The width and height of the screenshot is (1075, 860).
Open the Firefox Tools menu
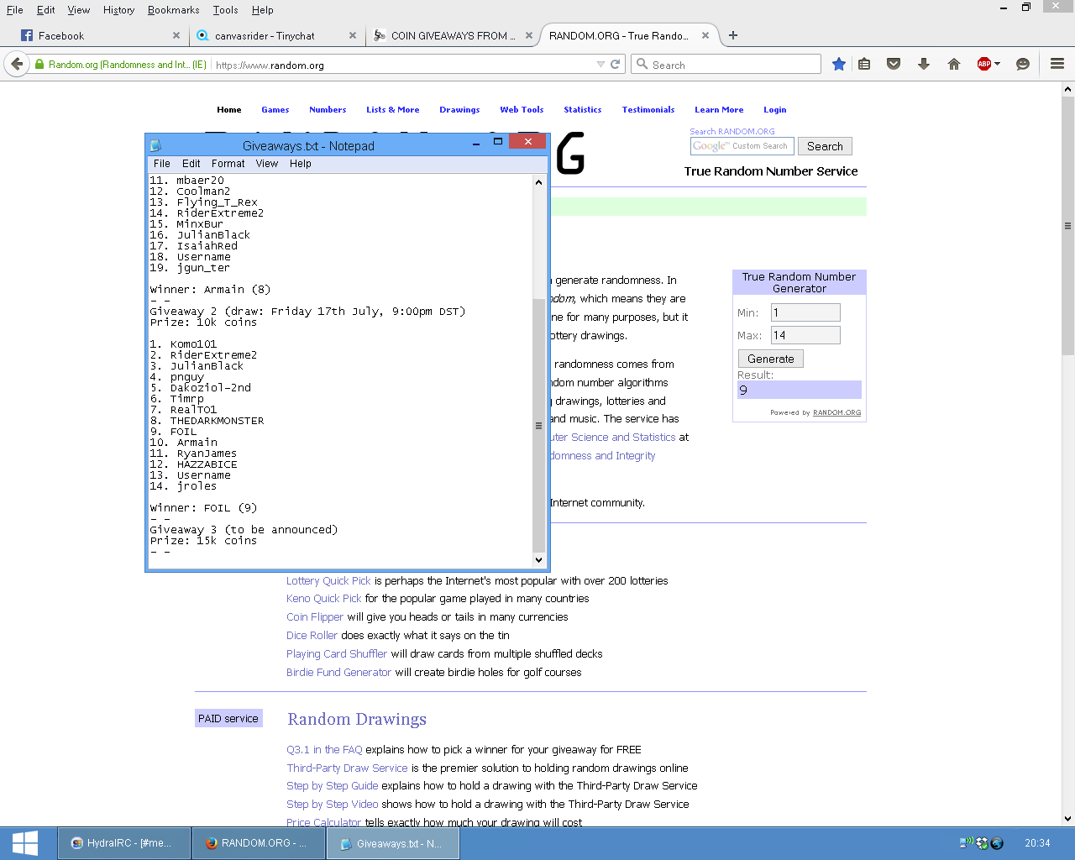(225, 10)
